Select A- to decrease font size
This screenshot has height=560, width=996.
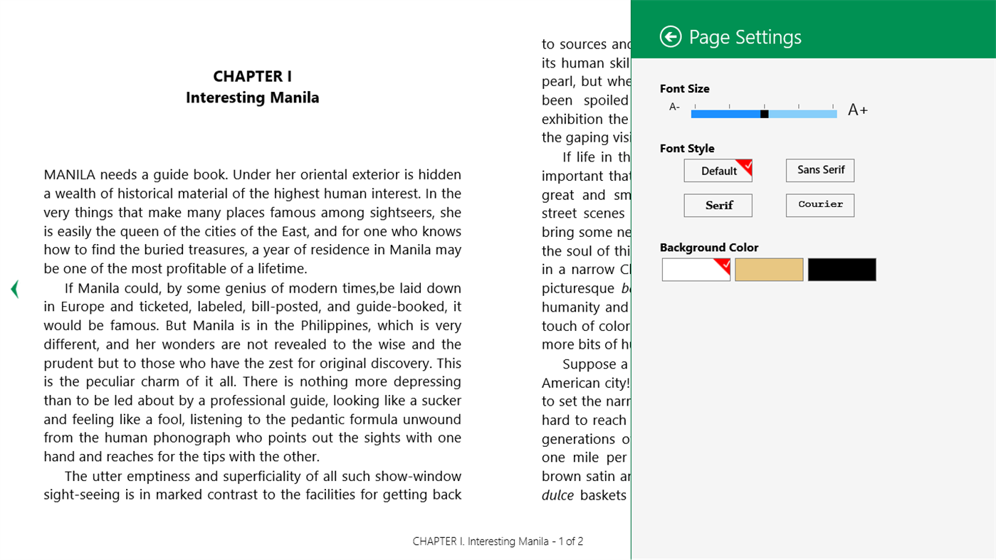pyautogui.click(x=673, y=107)
